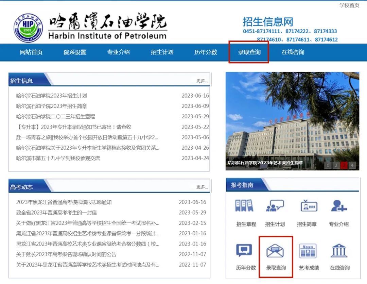This screenshot has width=367, height=284.
Task: Expand 更多 in the 招生信息 panel
Action: pyautogui.click(x=202, y=81)
